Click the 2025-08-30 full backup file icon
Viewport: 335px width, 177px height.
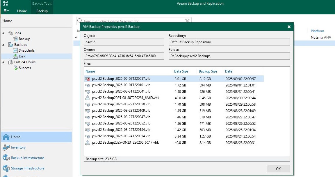pyautogui.click(x=88, y=98)
